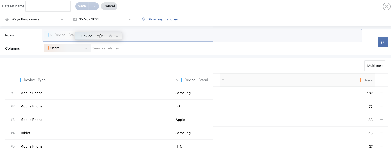Click the target icon beside Show segment bar

[143, 19]
